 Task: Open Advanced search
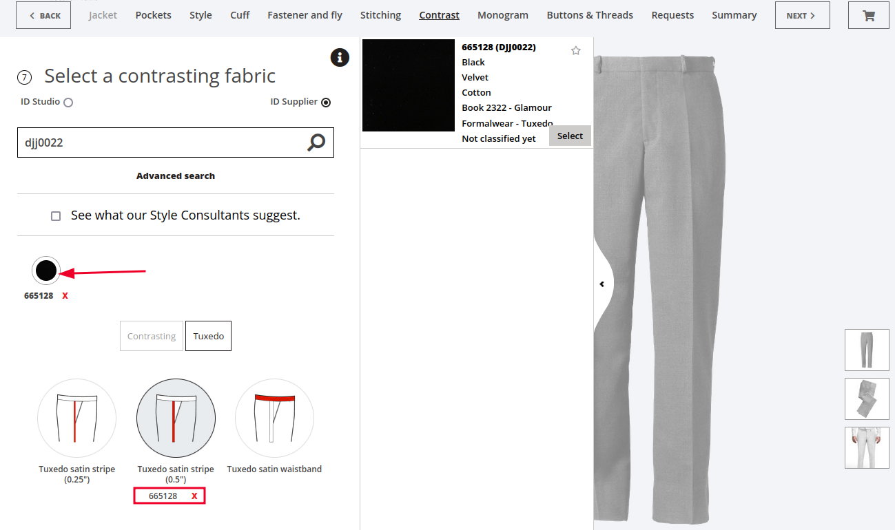[176, 176]
